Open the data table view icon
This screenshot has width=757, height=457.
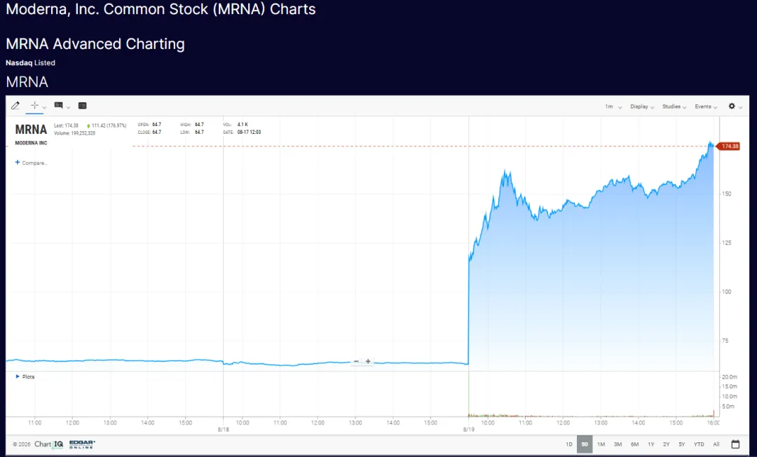[83, 106]
